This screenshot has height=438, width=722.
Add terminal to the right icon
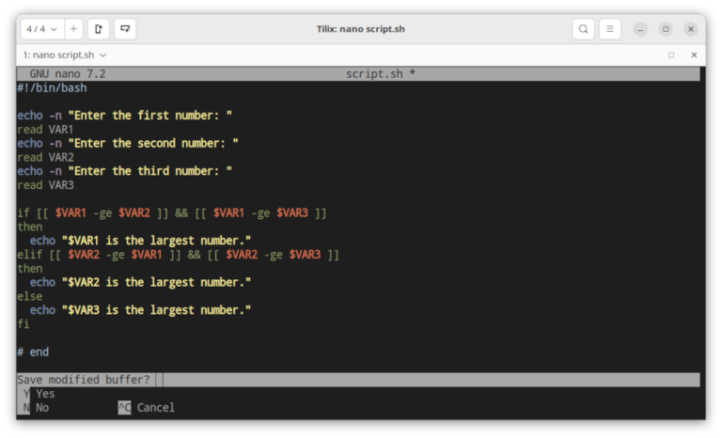99,29
